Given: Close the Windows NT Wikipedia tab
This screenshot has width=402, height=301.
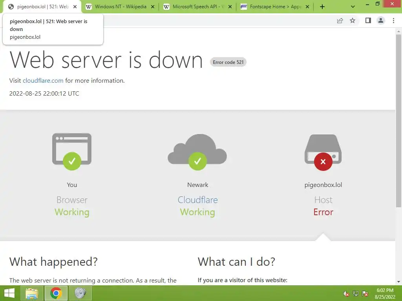Looking at the screenshot, I should (x=153, y=7).
